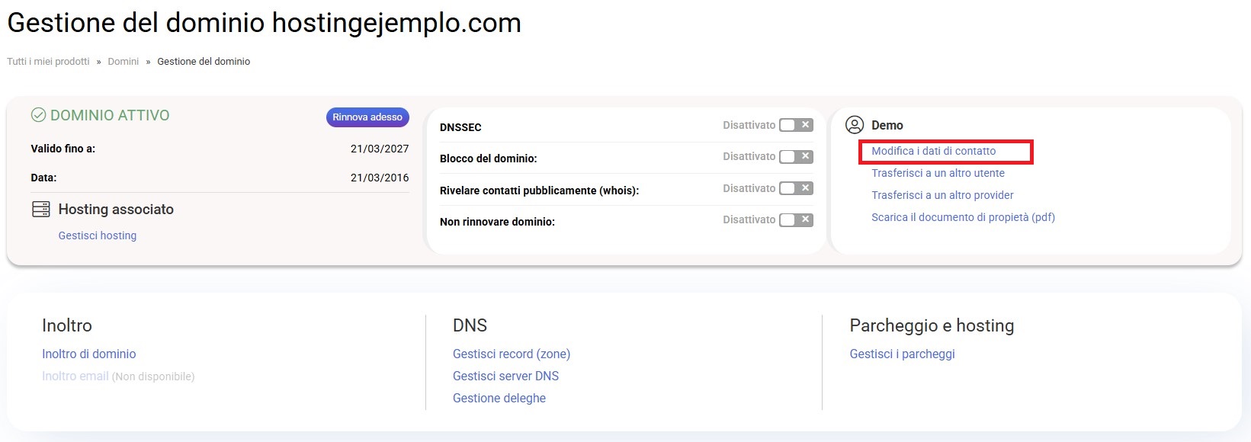
Task: Open Modifica i dati di contatto
Action: pyautogui.click(x=933, y=151)
